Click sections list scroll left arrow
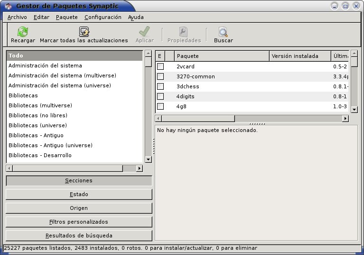Image resolution: width=364 pixels, height=255 pixels. (x=9, y=168)
